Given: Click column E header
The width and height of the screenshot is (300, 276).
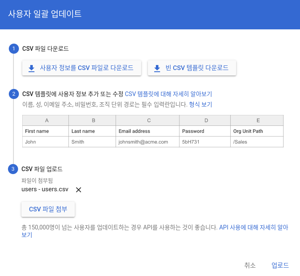Looking at the screenshot, I should click(x=257, y=120).
